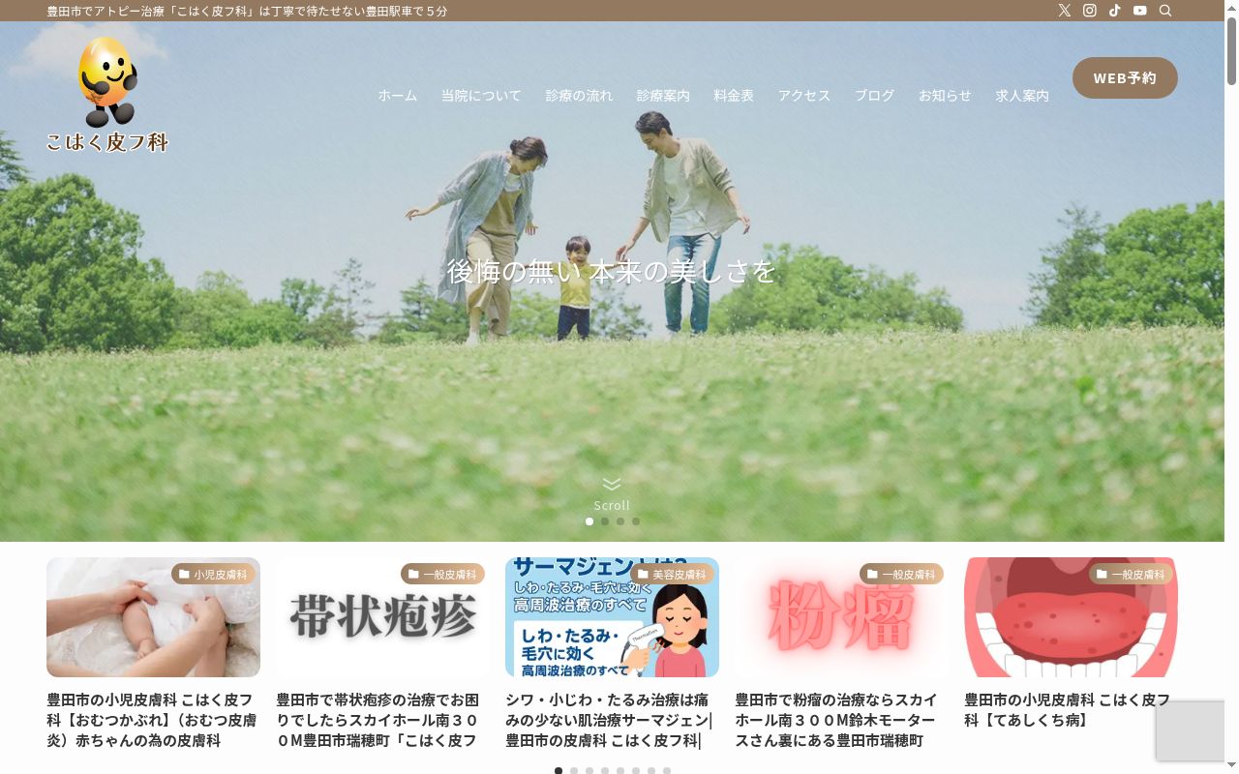1239x774 pixels.
Task: Open the X (Twitter) social link
Action: 1065,11
